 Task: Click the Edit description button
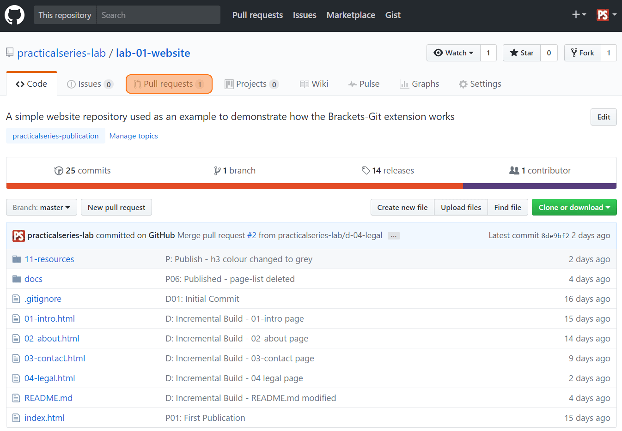click(x=604, y=117)
